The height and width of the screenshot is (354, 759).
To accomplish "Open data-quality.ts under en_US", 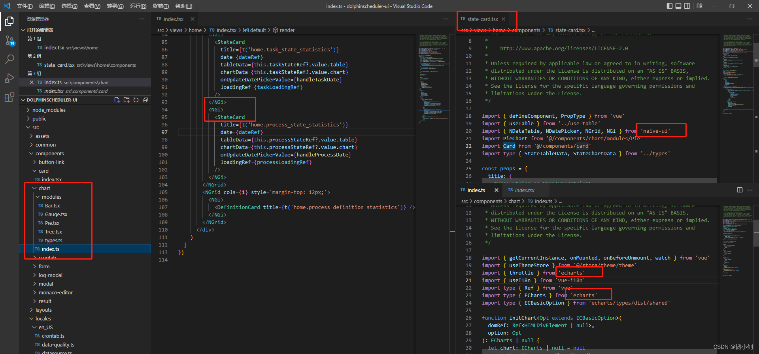I will (58, 345).
